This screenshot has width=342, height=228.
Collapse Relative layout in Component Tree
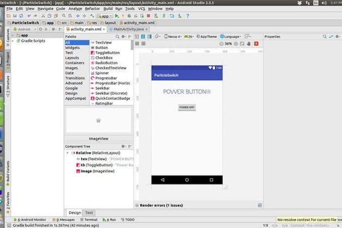coord(67,153)
